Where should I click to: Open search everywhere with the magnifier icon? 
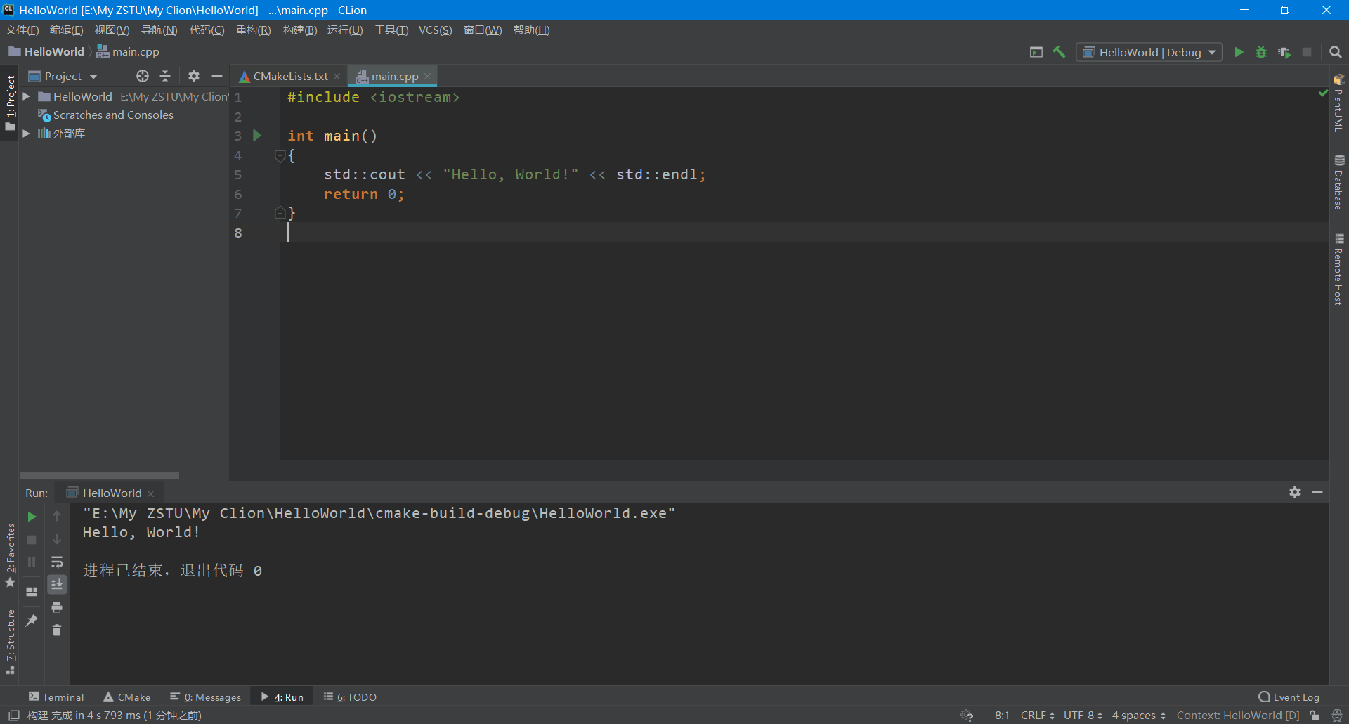pyautogui.click(x=1336, y=52)
